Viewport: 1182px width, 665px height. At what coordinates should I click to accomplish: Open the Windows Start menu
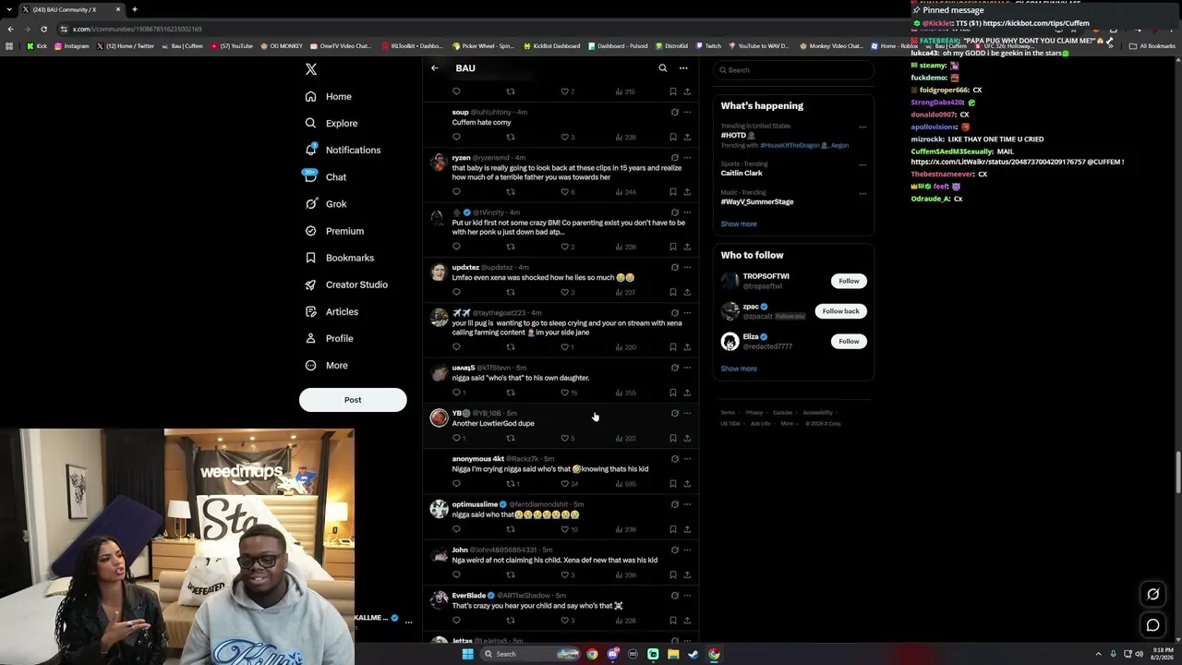coord(467,654)
